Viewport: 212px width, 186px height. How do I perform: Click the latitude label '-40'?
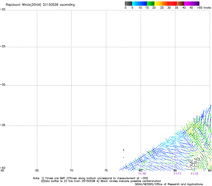(3, 168)
